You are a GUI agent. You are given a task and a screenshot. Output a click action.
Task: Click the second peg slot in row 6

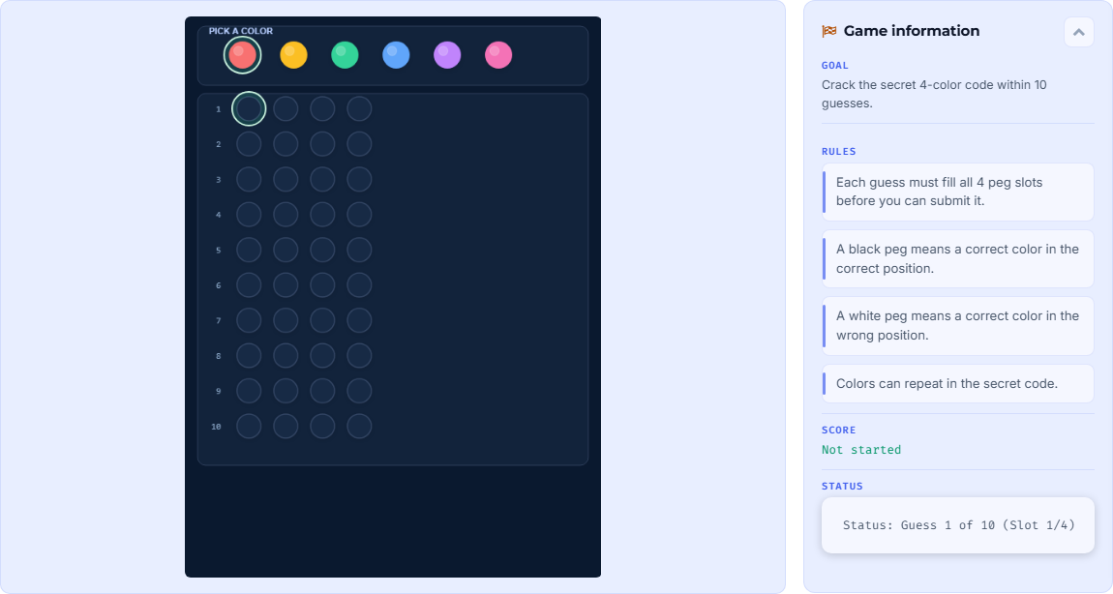click(286, 285)
